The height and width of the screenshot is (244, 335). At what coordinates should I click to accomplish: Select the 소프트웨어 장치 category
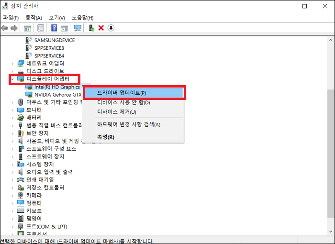coord(45,156)
